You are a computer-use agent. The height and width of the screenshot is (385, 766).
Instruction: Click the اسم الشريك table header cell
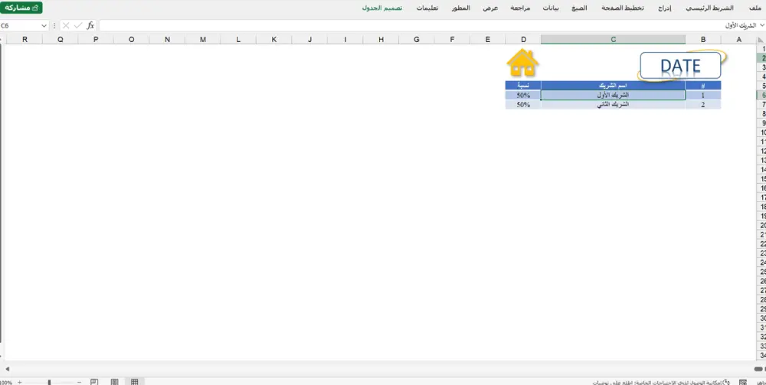tap(613, 86)
